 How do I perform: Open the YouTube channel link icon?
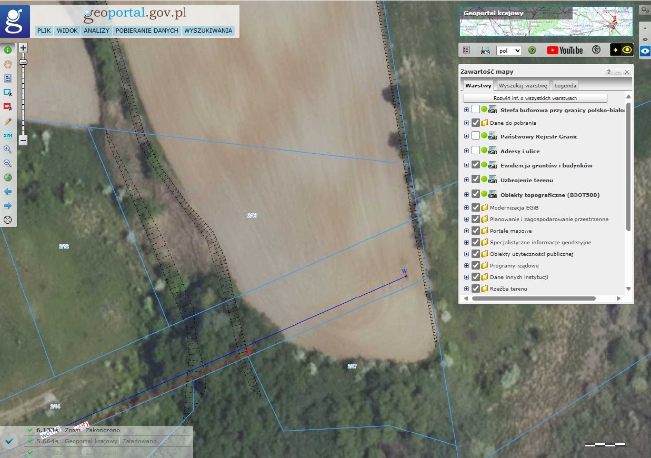click(x=565, y=50)
